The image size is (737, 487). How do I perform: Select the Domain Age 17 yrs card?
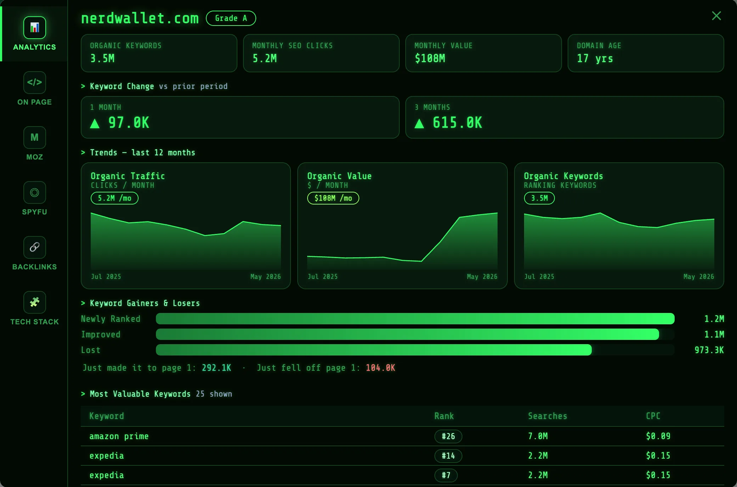click(x=646, y=53)
